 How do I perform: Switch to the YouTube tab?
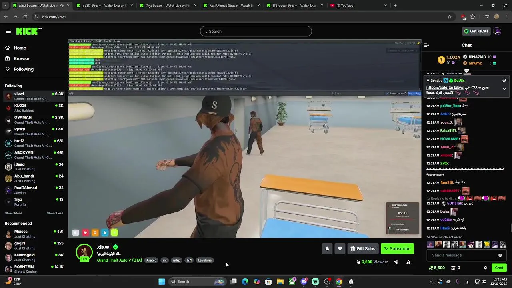(x=358, y=6)
